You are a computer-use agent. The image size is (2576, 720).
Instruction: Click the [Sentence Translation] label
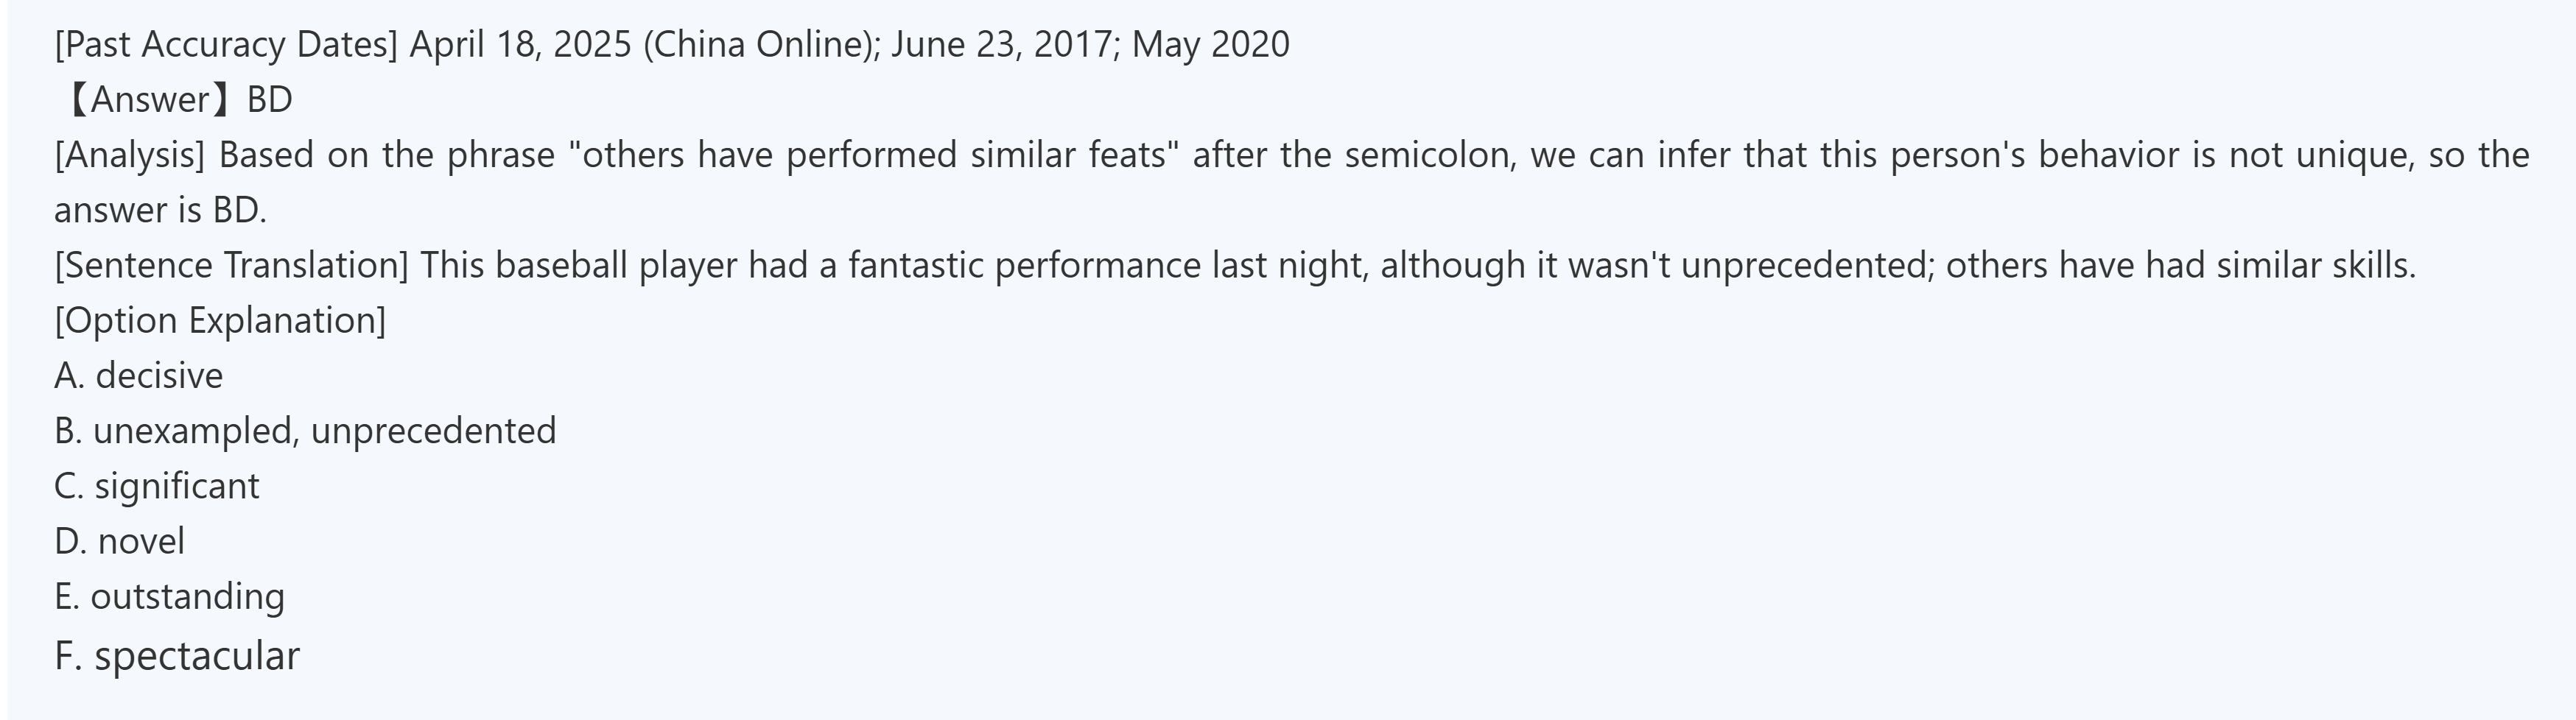(231, 265)
